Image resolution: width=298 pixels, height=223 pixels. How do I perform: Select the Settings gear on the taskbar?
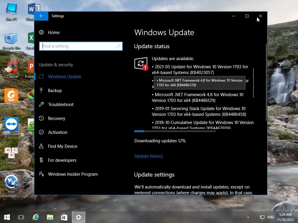(79, 217)
